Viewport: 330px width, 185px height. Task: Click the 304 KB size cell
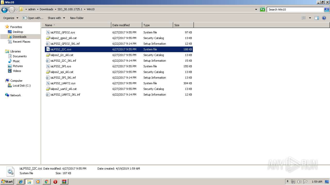pos(187,83)
